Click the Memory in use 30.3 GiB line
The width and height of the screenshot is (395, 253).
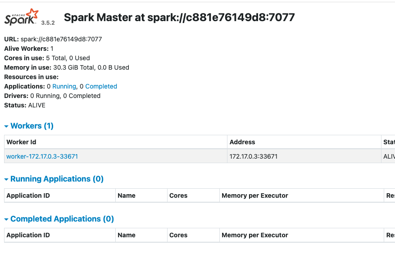point(67,67)
